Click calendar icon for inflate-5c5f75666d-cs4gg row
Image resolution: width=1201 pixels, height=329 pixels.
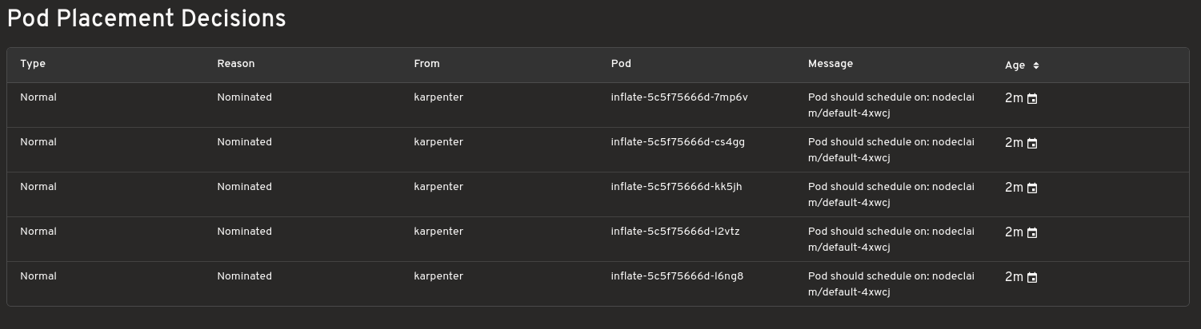point(1032,144)
